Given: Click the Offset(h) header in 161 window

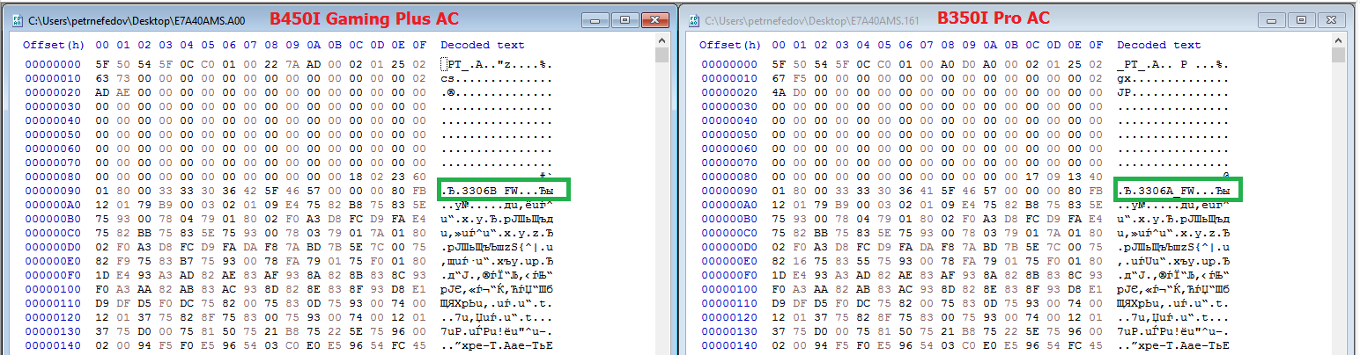Looking at the screenshot, I should pyautogui.click(x=729, y=45).
